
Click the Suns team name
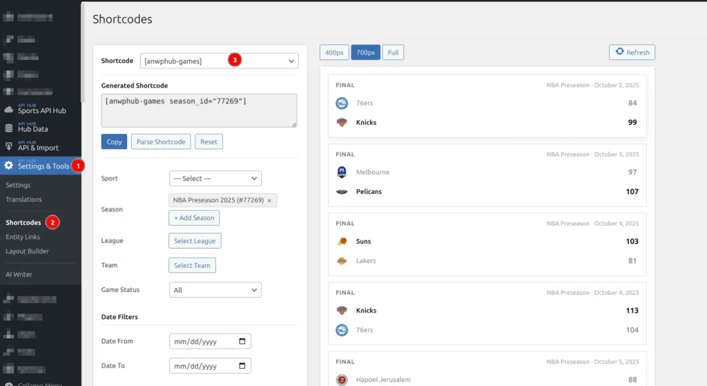[x=363, y=241]
